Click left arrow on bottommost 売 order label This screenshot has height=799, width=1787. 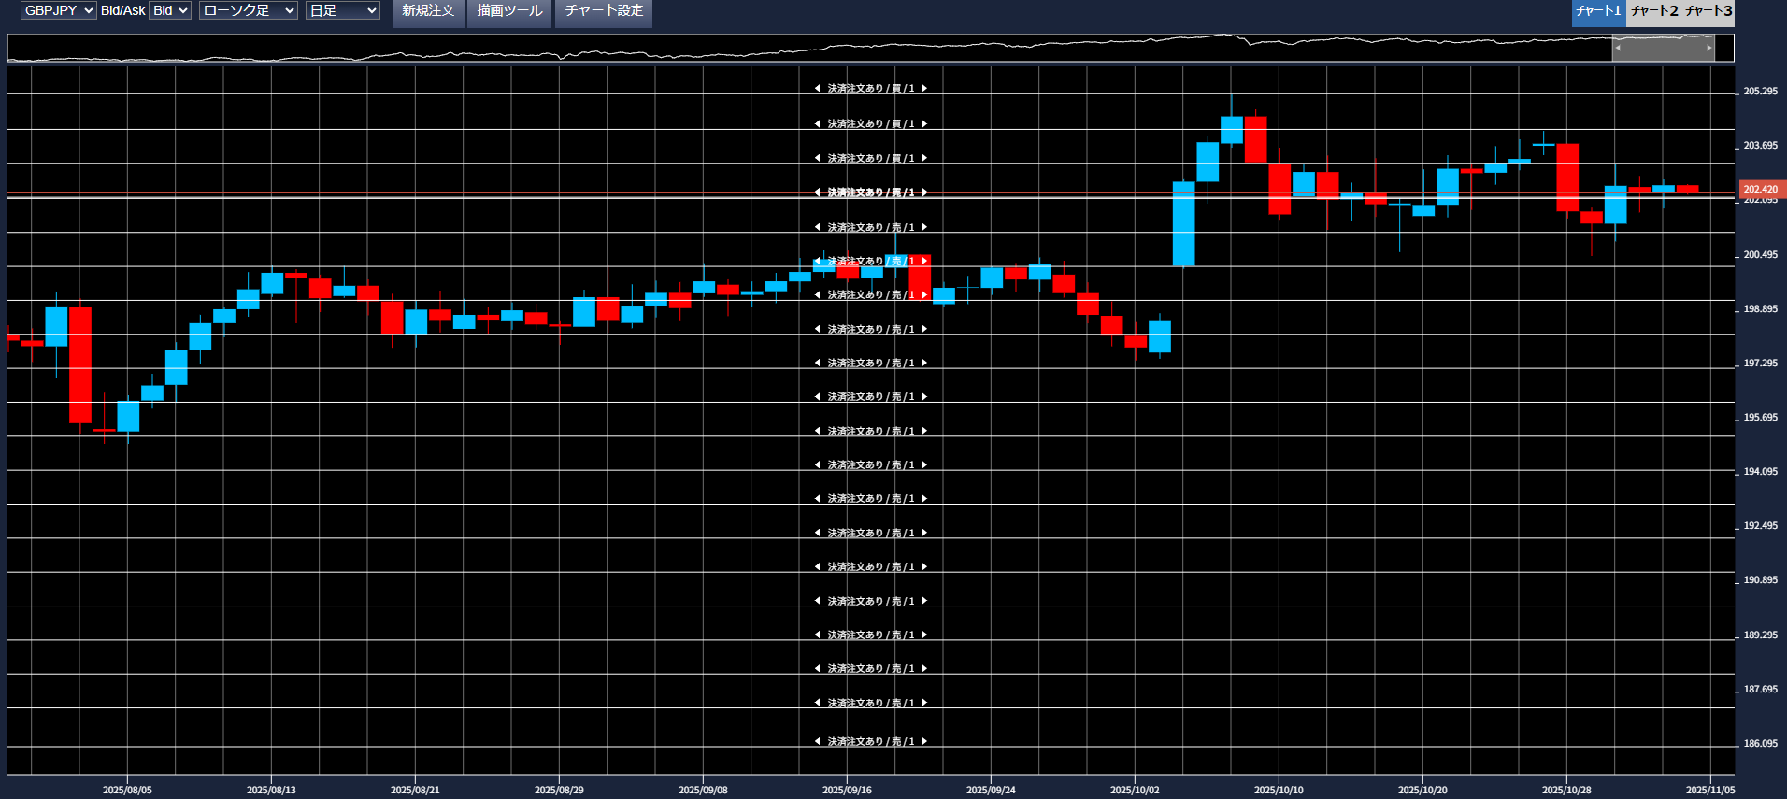point(817,741)
